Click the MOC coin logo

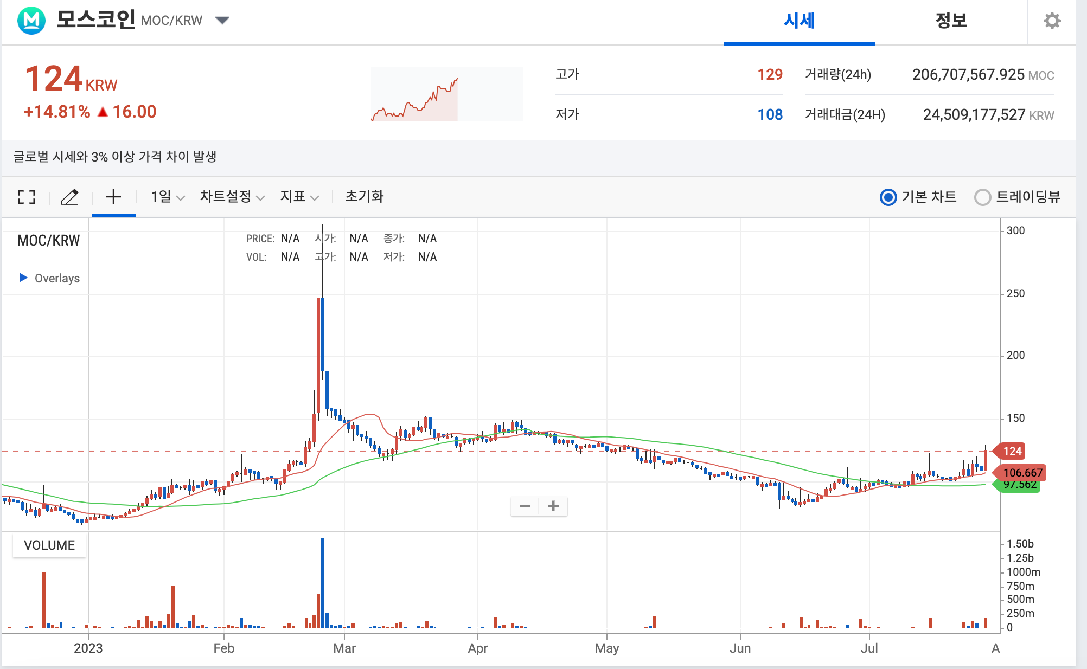coord(31,21)
